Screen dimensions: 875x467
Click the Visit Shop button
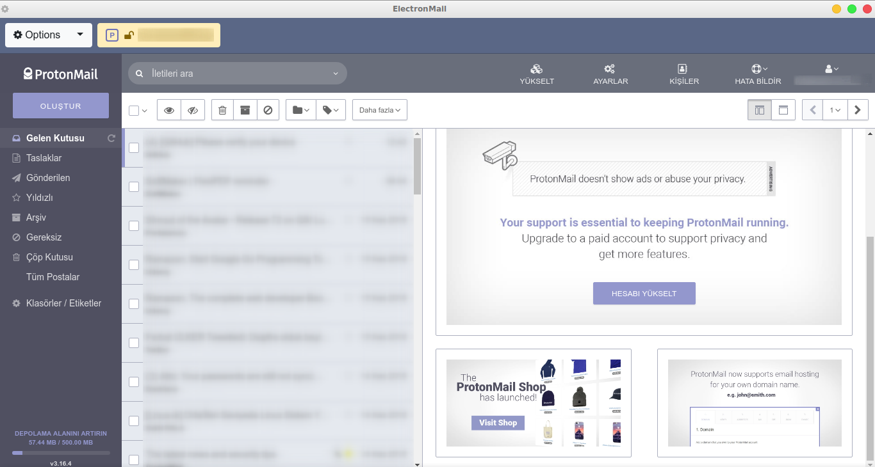498,423
